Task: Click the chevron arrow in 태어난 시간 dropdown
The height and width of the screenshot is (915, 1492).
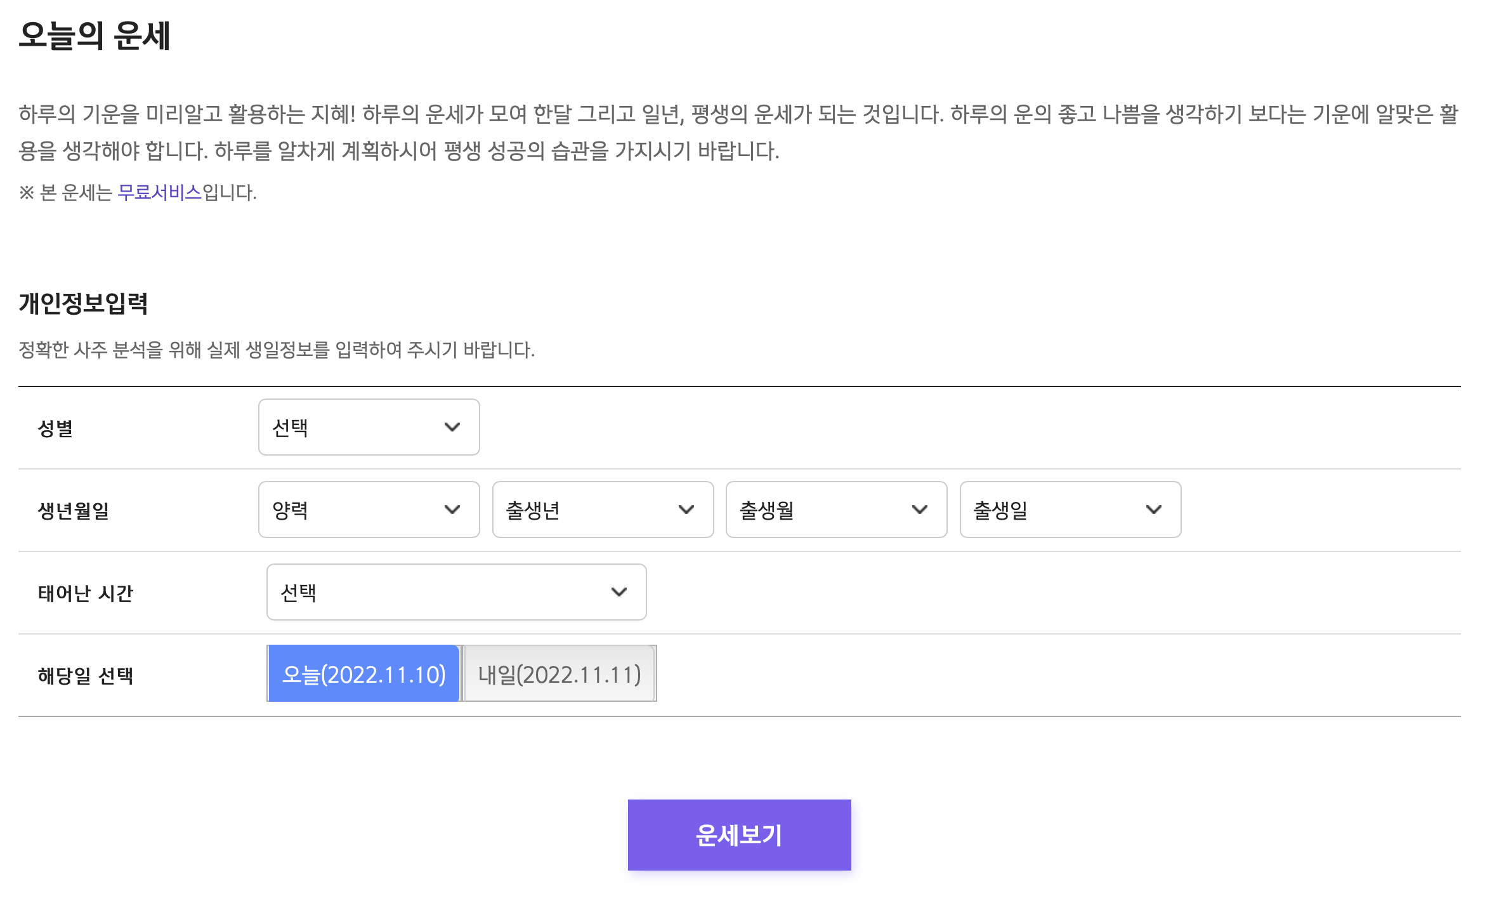Action: point(618,593)
